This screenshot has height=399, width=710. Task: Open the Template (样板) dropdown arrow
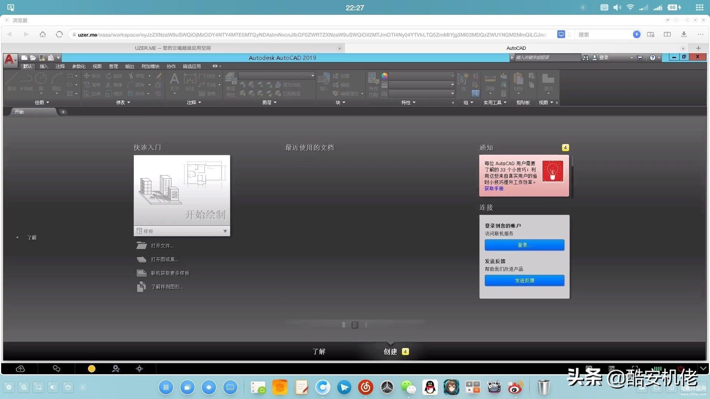(225, 231)
